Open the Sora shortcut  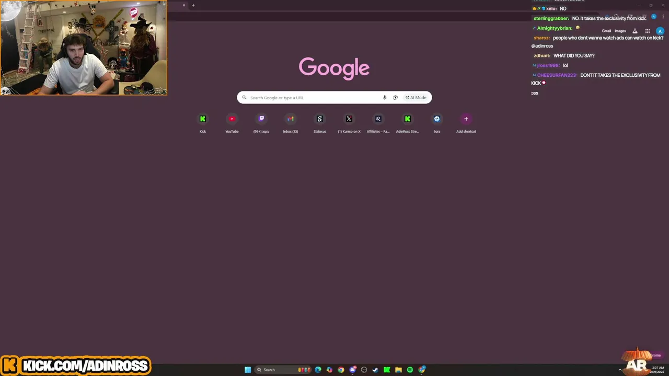[x=437, y=123]
